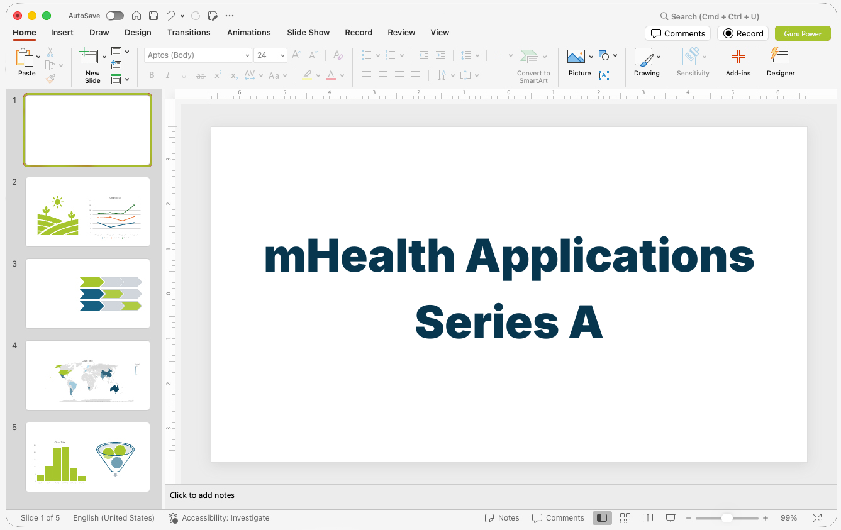Decrease the font size
This screenshot has height=530, width=841.
point(313,55)
